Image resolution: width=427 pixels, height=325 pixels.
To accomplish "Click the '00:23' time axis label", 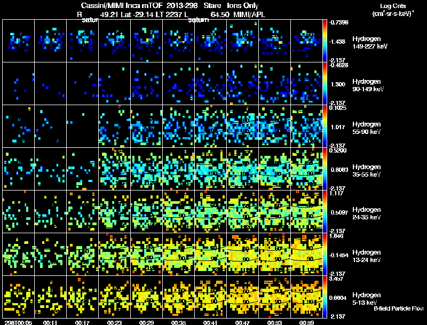I will (x=114, y=322).
